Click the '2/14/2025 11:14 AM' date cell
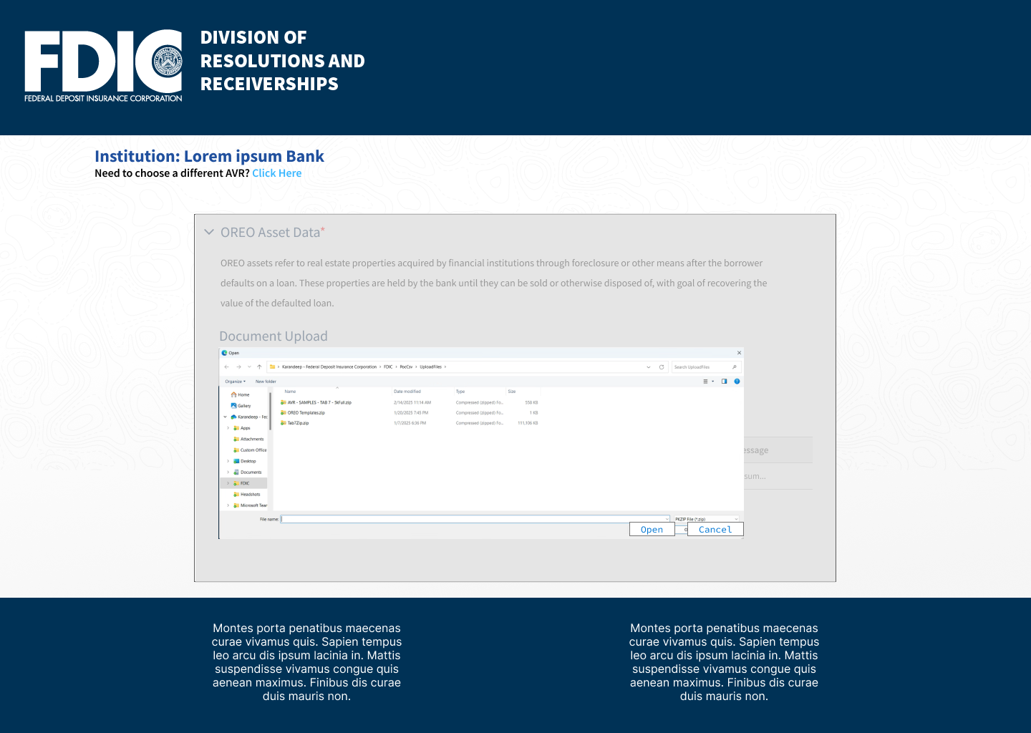The image size is (1031, 733). [412, 402]
